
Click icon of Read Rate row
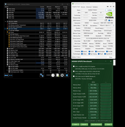point(7,12)
